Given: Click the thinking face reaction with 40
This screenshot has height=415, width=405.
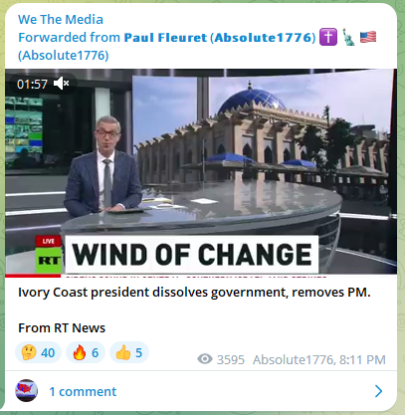Looking at the screenshot, I should pos(38,352).
